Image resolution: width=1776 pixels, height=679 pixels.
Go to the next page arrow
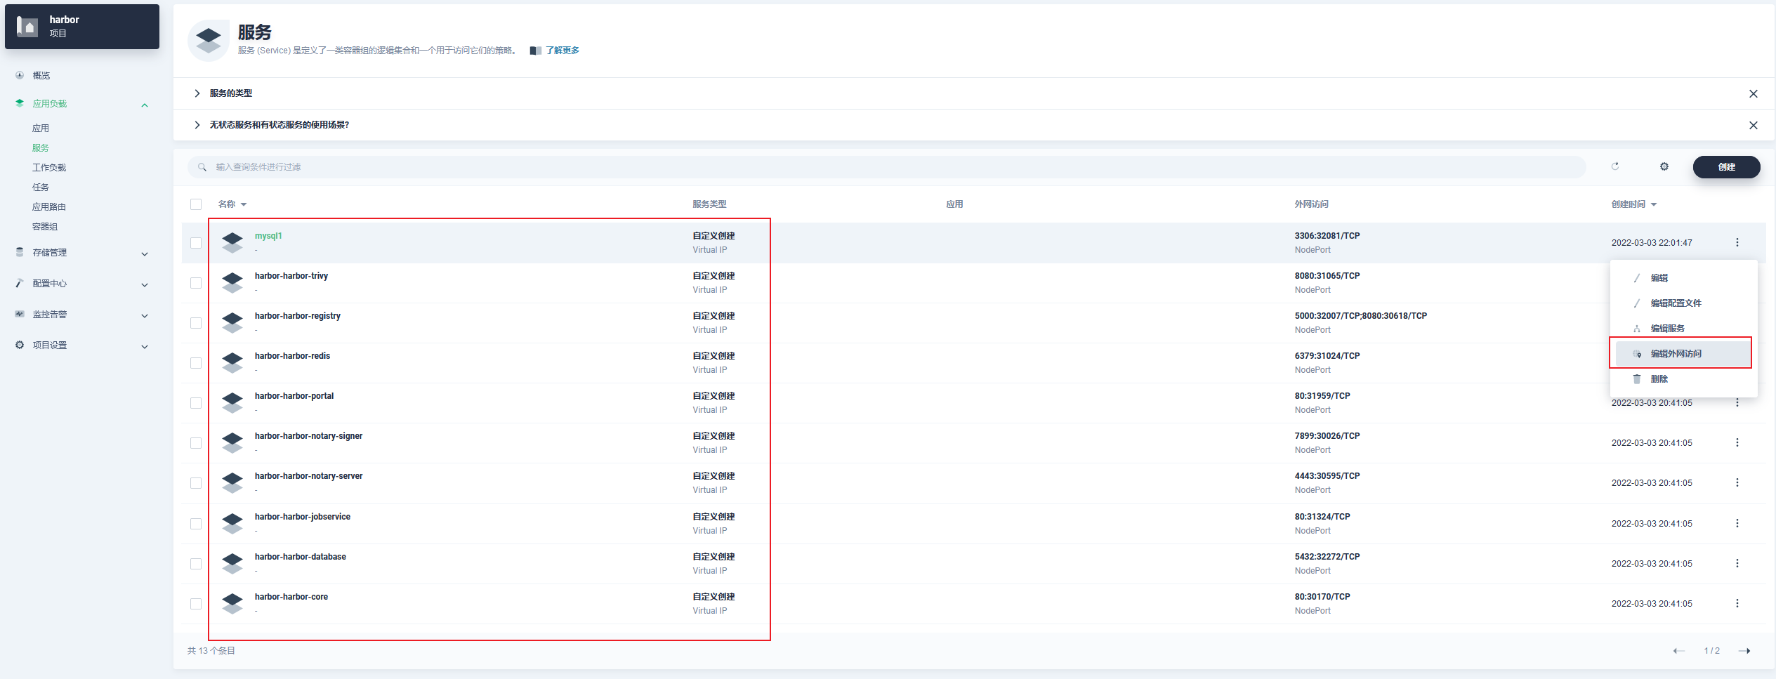tap(1744, 651)
